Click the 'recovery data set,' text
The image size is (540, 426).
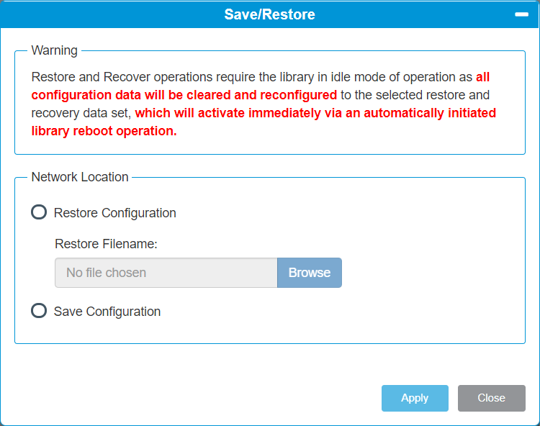click(x=81, y=113)
